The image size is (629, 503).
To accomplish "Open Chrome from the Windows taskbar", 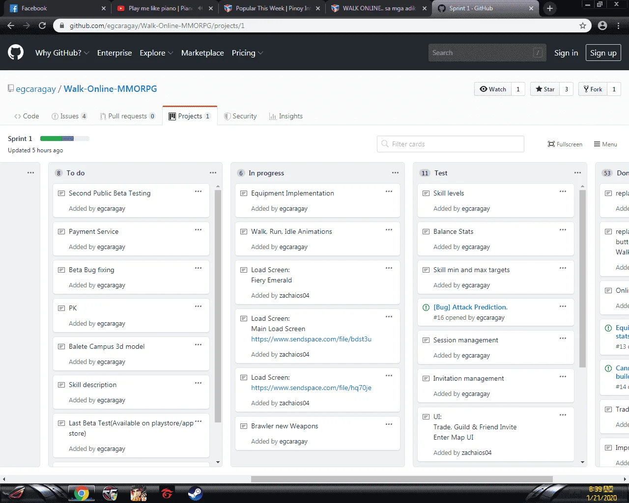I will coord(81,494).
